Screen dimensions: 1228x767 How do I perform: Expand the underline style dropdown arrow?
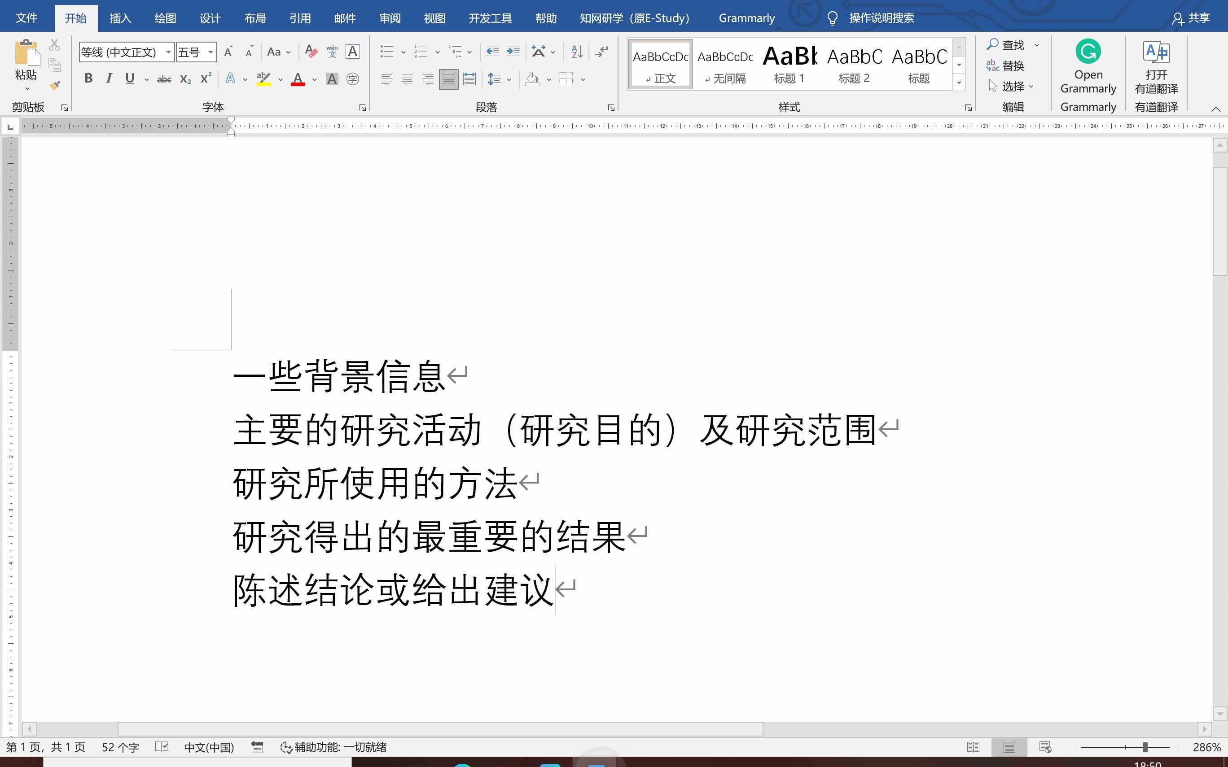click(147, 80)
